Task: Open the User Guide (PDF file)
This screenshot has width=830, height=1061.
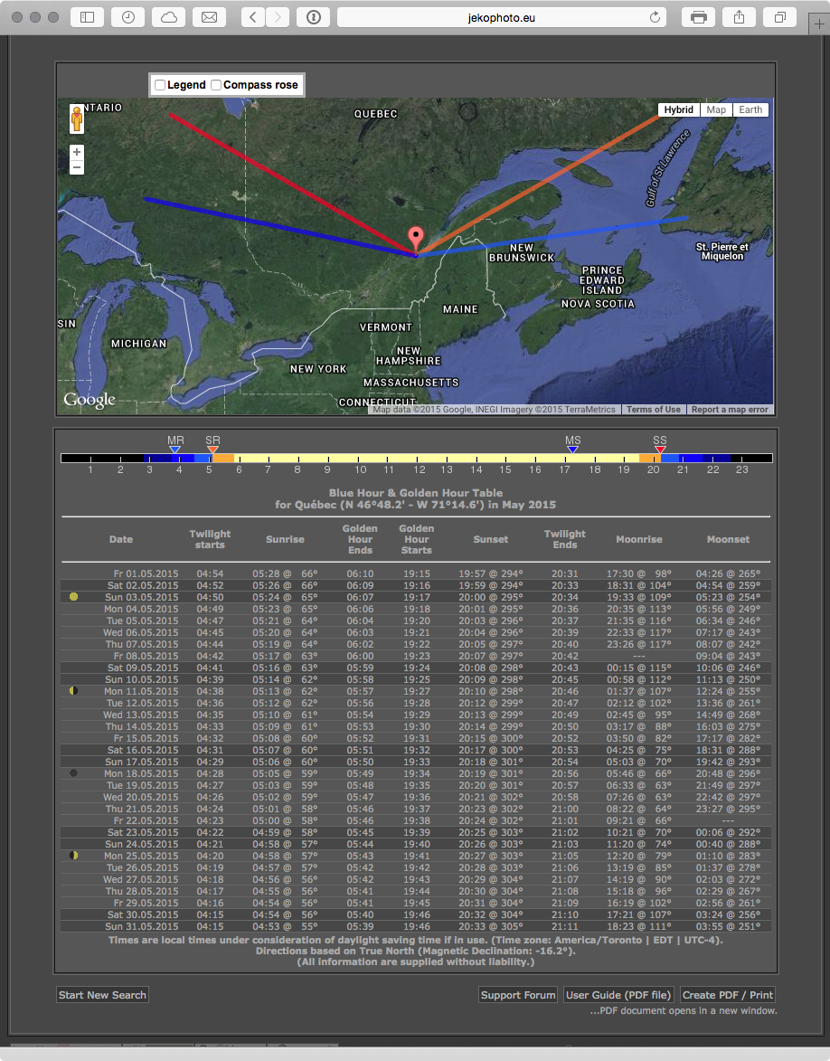Action: click(618, 995)
